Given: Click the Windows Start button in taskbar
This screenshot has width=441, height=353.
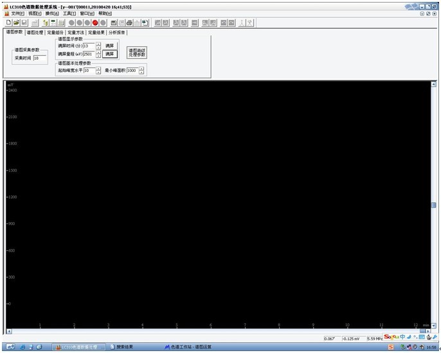Looking at the screenshot, I should click(x=10, y=347).
